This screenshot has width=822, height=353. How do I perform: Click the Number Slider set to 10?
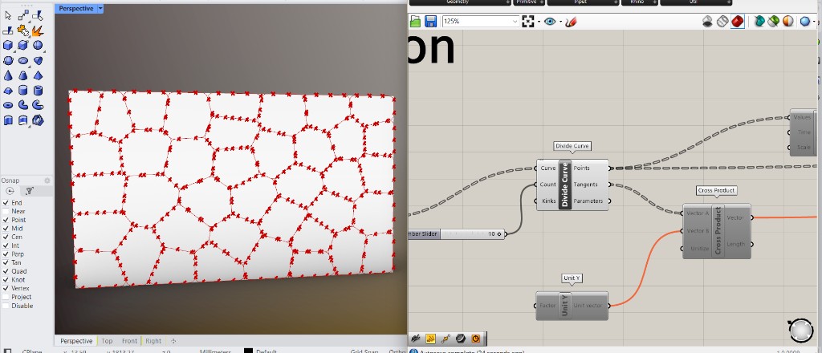(457, 234)
